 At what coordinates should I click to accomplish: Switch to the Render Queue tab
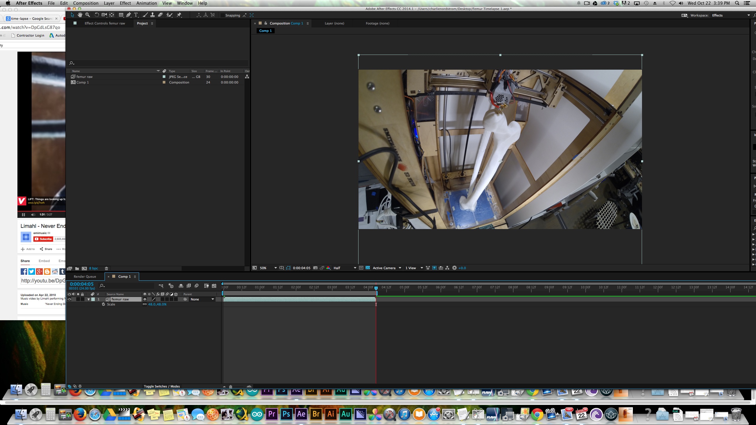[85, 277]
